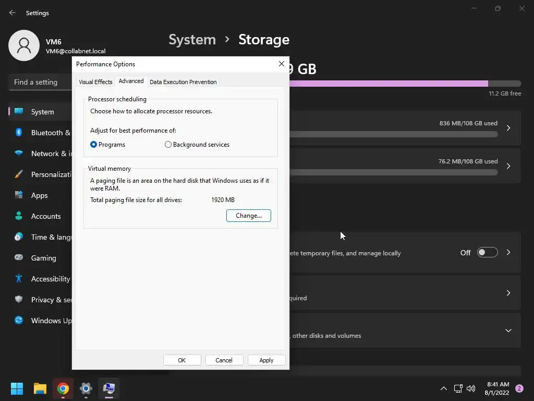Open the 836 MB/108 GB used category chevron
This screenshot has height=401, width=534.
click(x=508, y=128)
